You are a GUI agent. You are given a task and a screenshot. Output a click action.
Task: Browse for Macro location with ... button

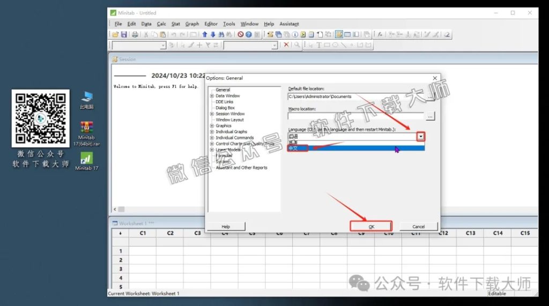point(430,116)
